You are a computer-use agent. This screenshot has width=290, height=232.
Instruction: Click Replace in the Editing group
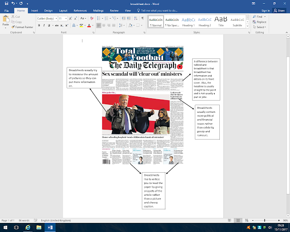[260, 22]
